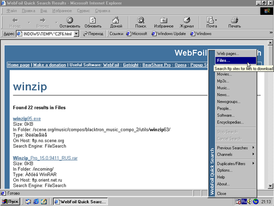The width and height of the screenshot is (274, 206).
Task: Click the Go (Переход) button
Action: 93,34
